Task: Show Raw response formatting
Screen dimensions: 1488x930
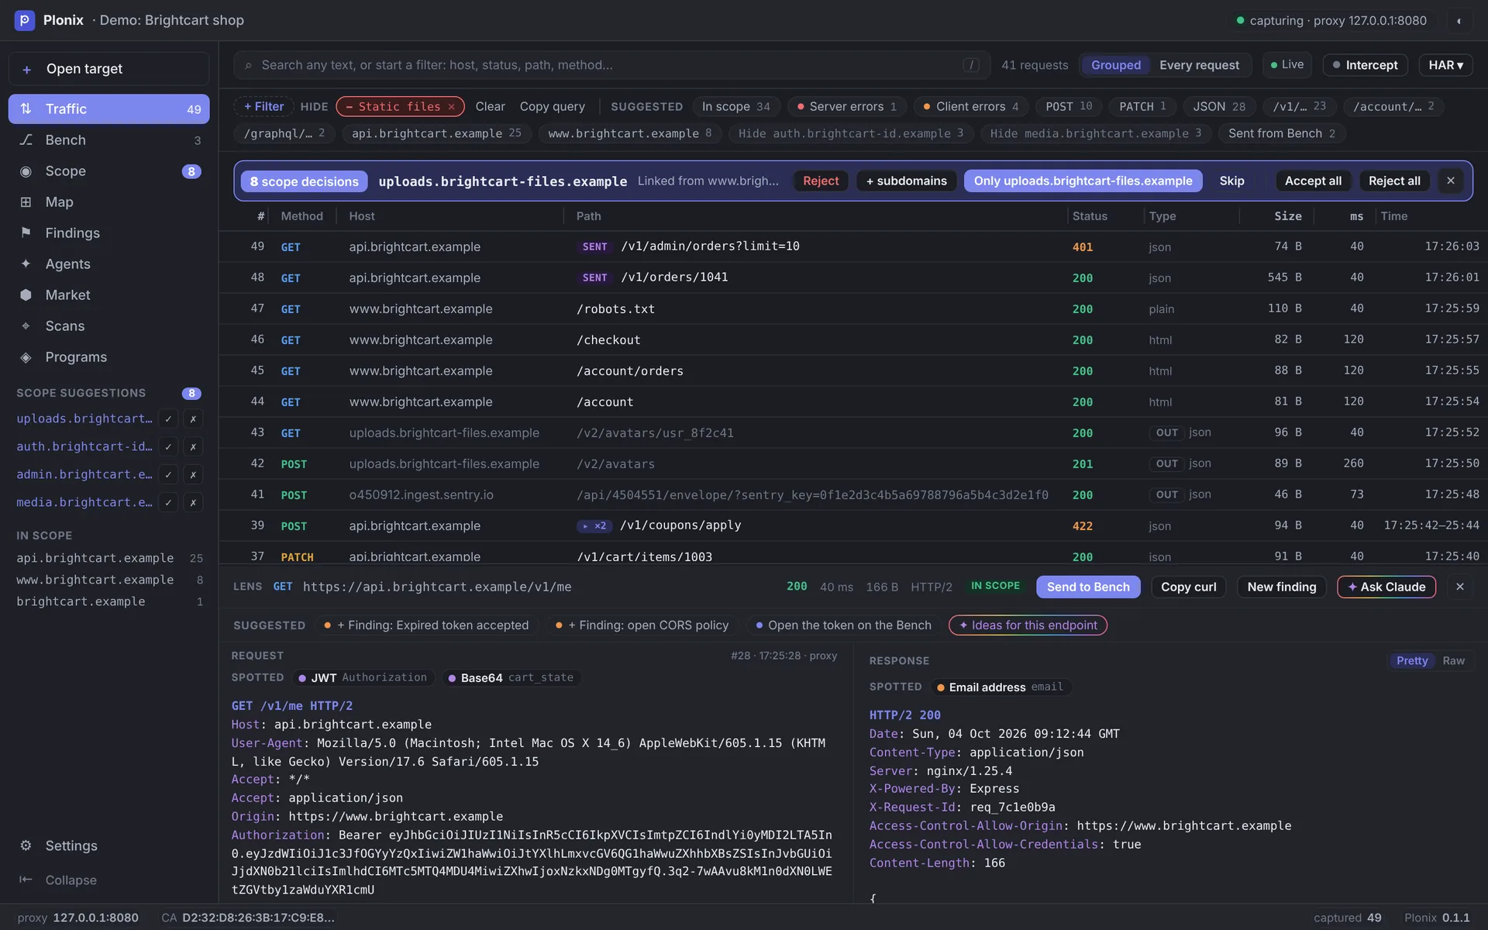Action: (1453, 660)
